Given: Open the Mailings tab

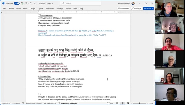Looking at the screenshot, I should [60, 9].
